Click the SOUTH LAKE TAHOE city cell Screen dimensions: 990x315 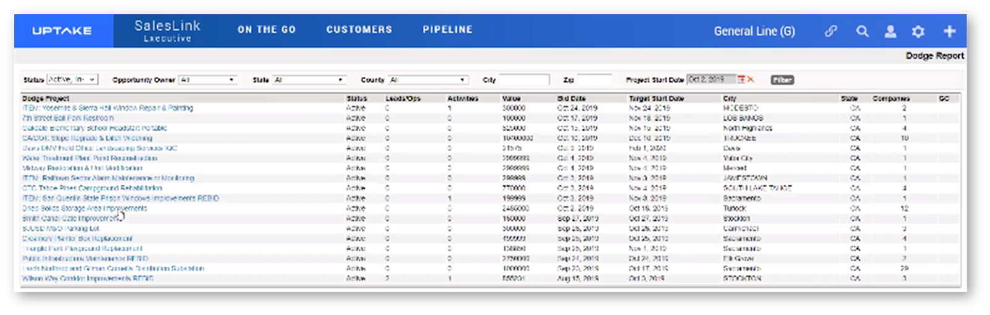757,188
